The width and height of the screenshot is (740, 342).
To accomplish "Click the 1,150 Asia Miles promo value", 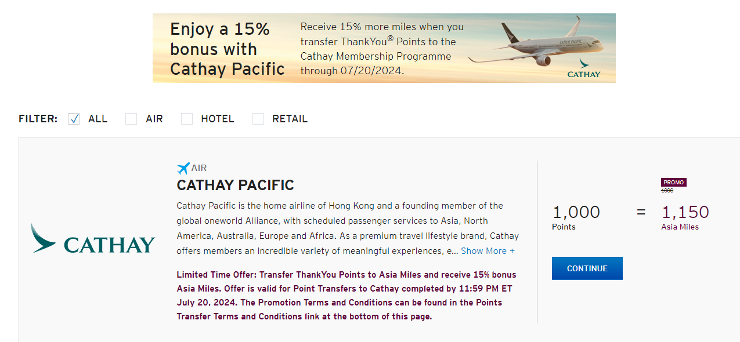I will (x=685, y=212).
